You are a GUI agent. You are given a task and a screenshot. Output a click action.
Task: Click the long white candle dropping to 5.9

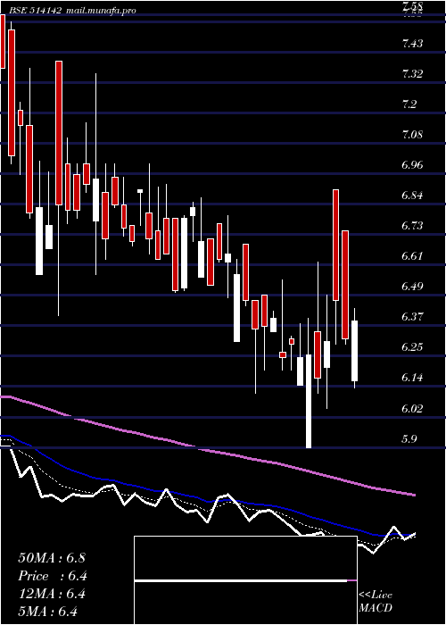[309, 401]
